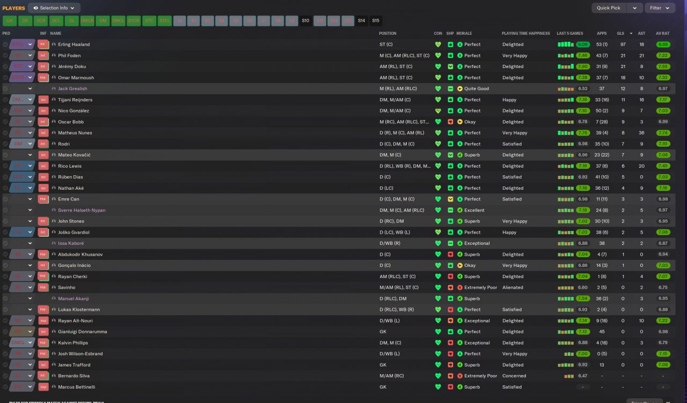
Task: Click Mateo Kovačić's Superb morale icon
Action: click(x=460, y=155)
